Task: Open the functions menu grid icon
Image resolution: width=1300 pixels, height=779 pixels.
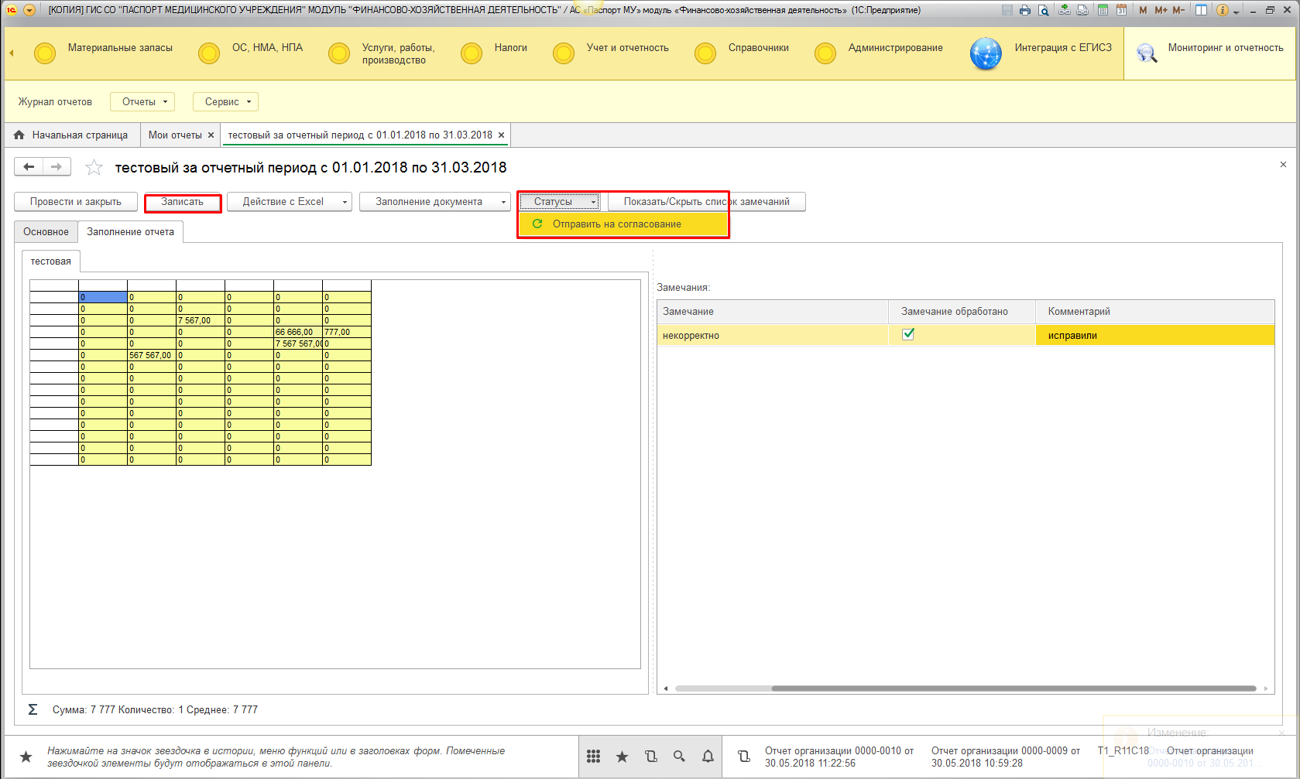Action: 594,757
